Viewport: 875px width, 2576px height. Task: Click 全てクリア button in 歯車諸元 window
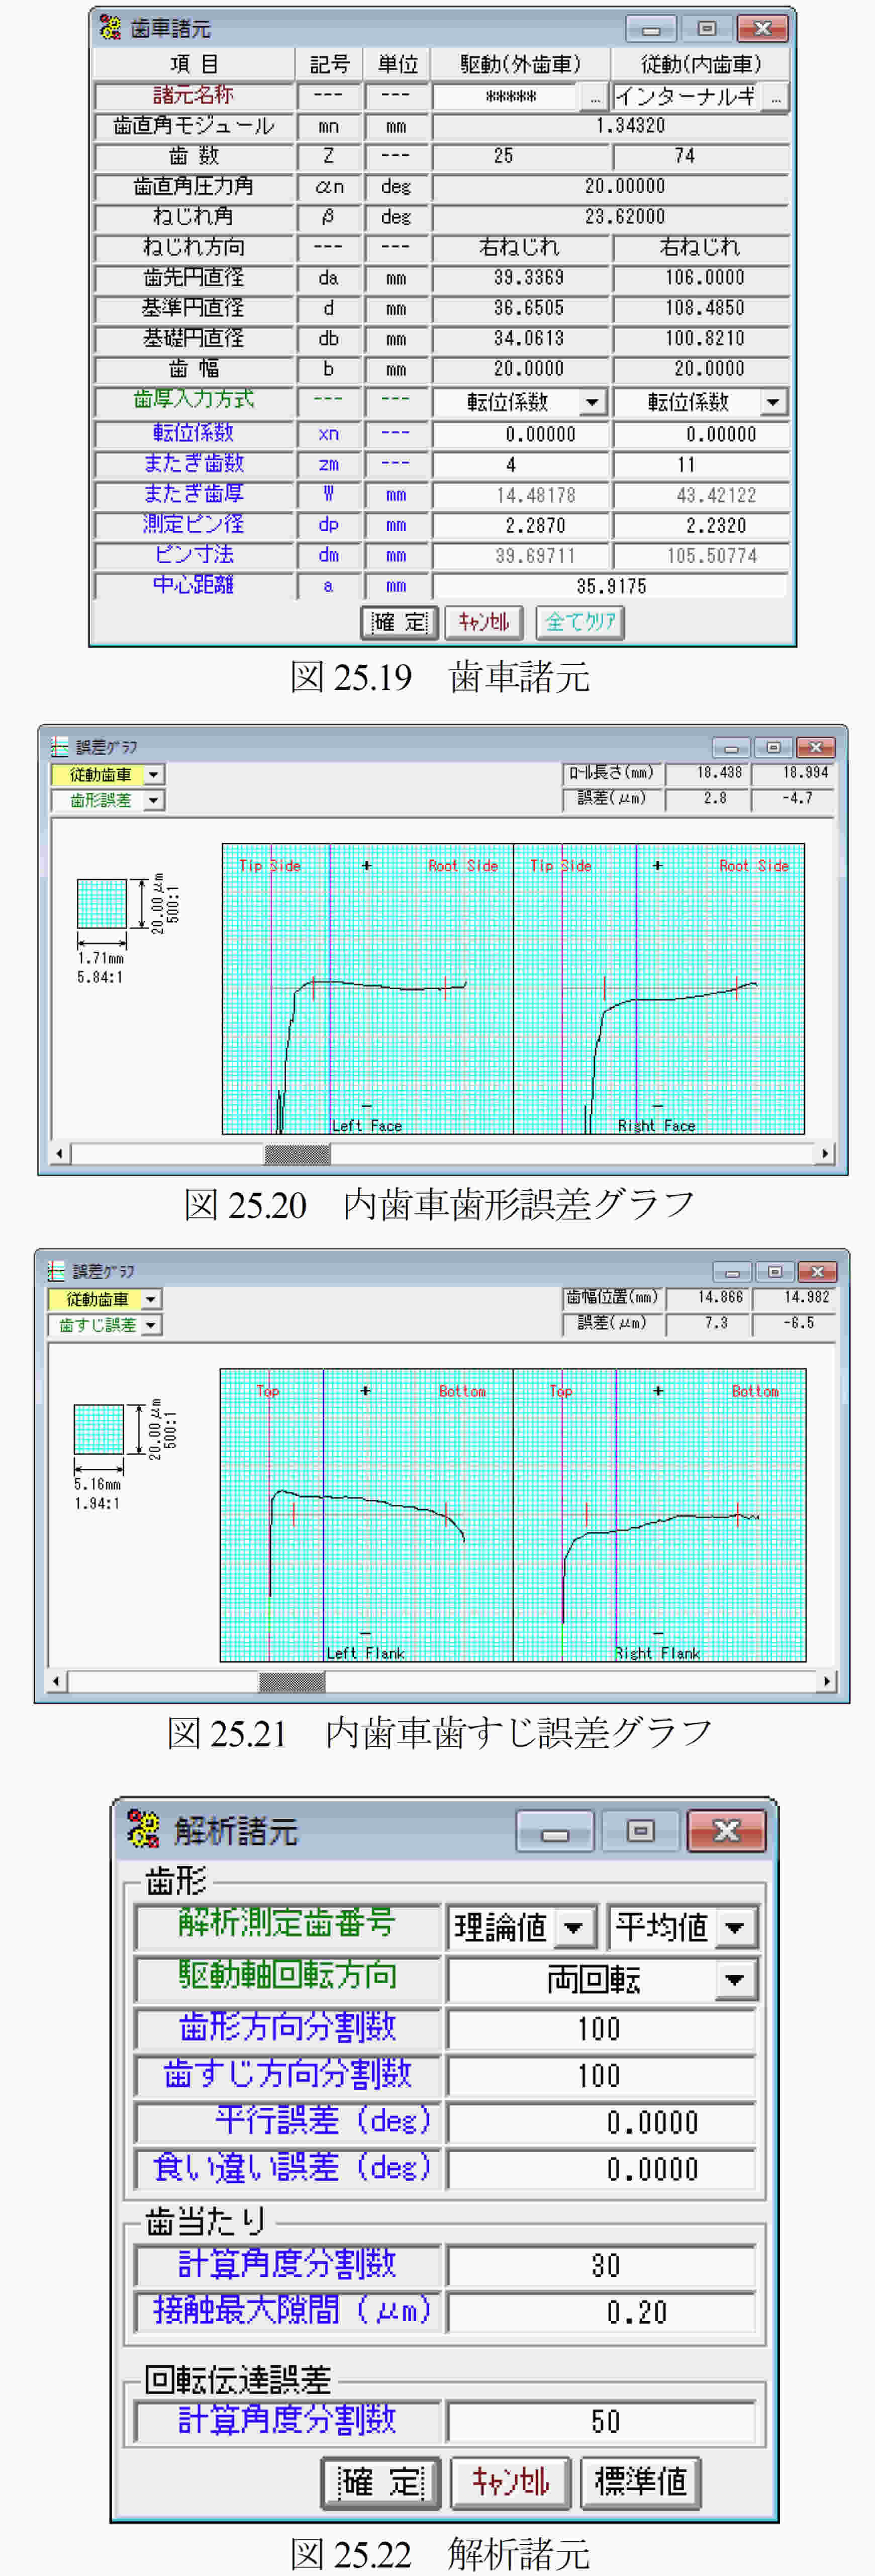click(580, 622)
